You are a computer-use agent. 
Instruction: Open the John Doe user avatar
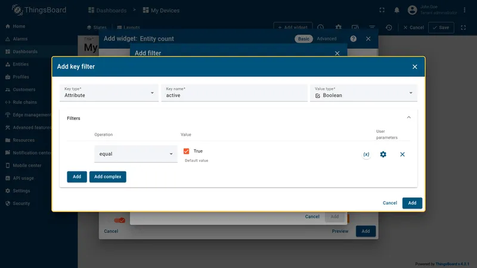coord(412,10)
